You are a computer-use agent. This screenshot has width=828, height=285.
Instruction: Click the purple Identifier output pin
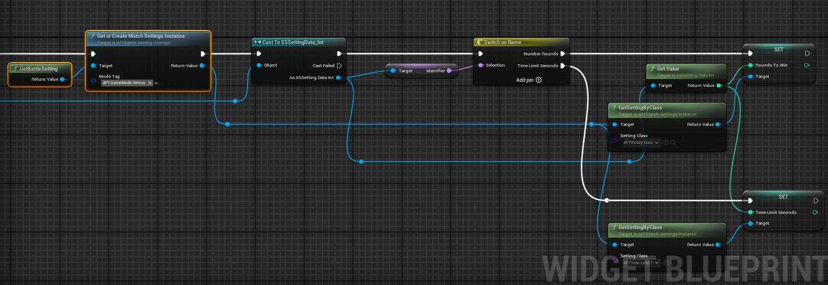click(448, 71)
